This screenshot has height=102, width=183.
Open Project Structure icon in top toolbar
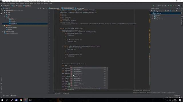pos(179,6)
